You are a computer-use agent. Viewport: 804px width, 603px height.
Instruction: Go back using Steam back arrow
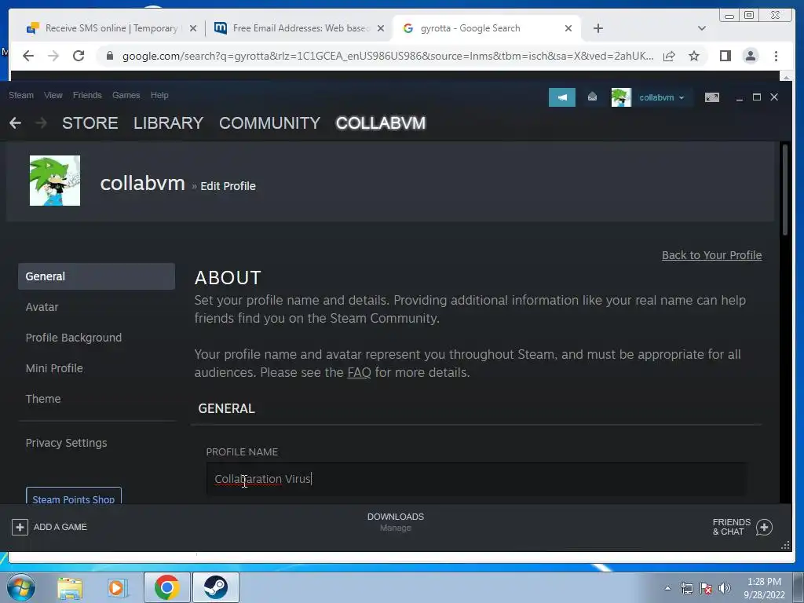point(16,123)
